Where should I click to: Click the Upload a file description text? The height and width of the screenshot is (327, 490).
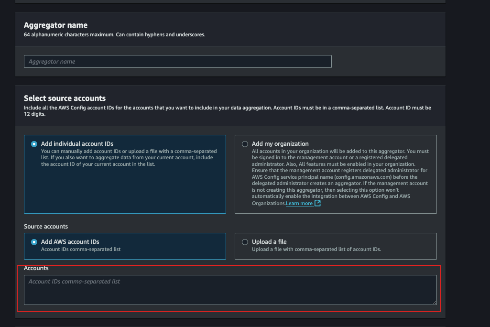(x=316, y=250)
